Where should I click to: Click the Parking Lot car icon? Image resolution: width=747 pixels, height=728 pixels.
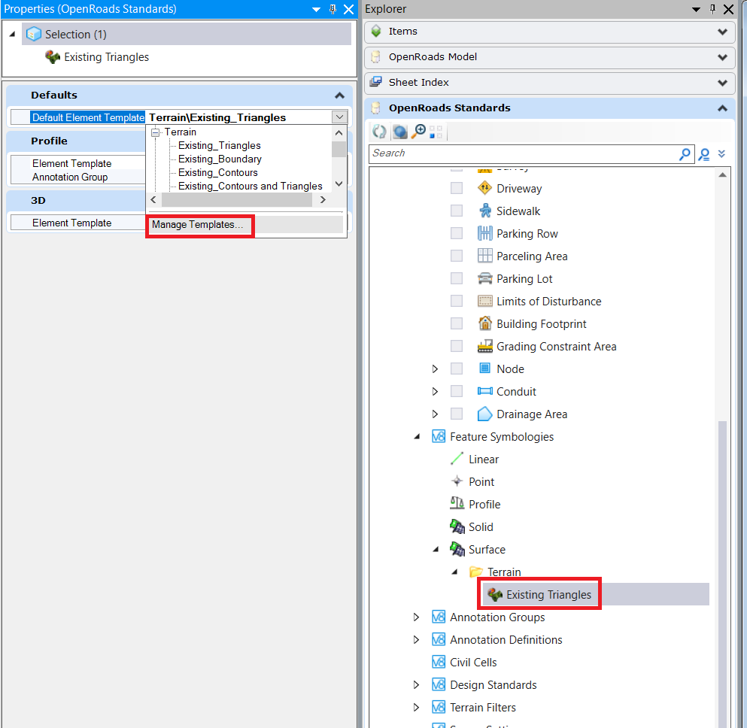[484, 278]
